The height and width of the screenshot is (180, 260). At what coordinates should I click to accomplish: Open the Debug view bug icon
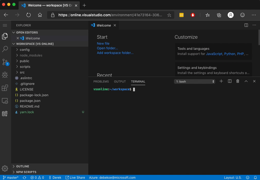pyautogui.click(x=5, y=75)
